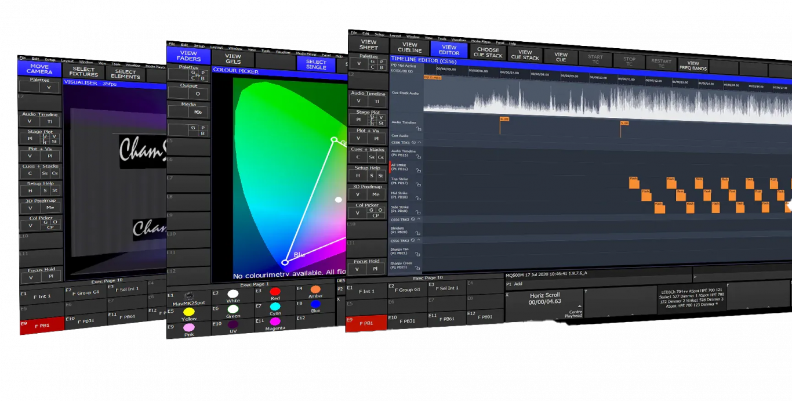Collapse the CS56 TRK2 track group
The image size is (792, 401).
click(x=419, y=219)
